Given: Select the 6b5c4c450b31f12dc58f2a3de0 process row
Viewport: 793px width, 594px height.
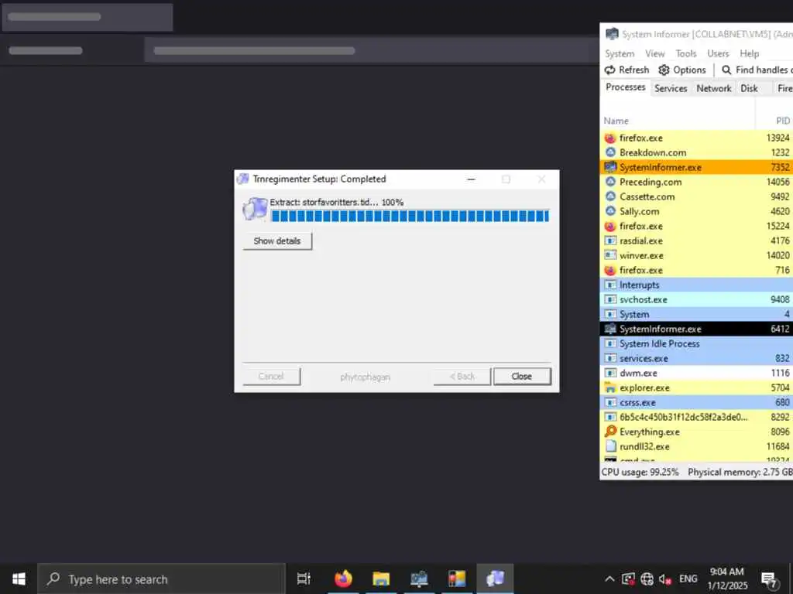Looking at the screenshot, I should 696,417.
